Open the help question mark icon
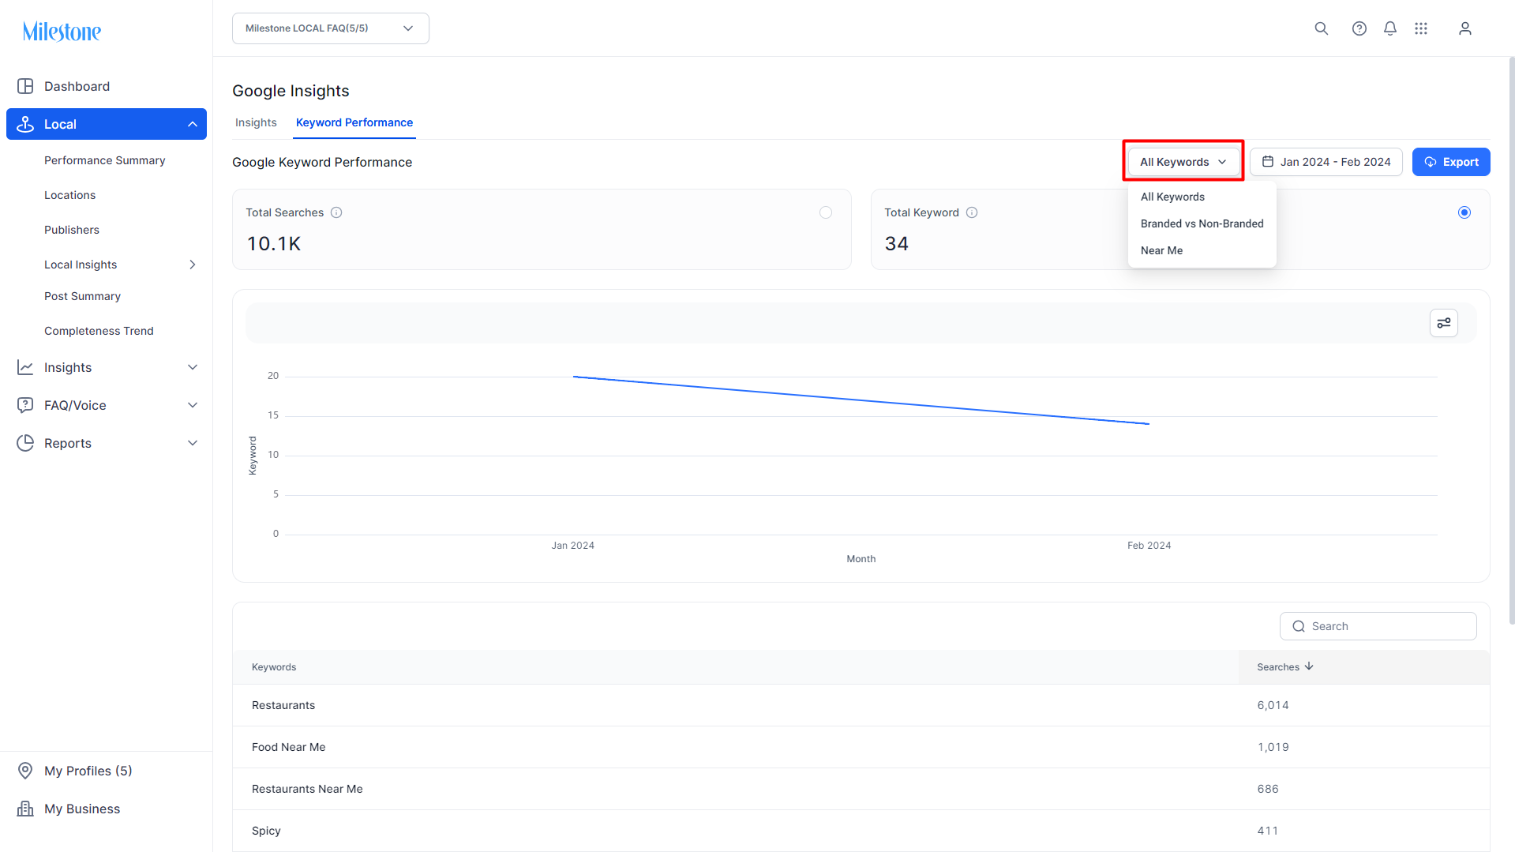Image resolution: width=1515 pixels, height=852 pixels. tap(1359, 28)
